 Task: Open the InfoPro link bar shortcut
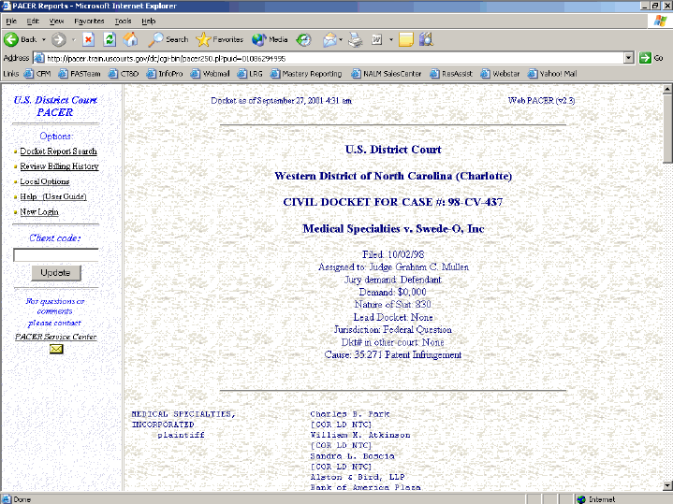(165, 74)
